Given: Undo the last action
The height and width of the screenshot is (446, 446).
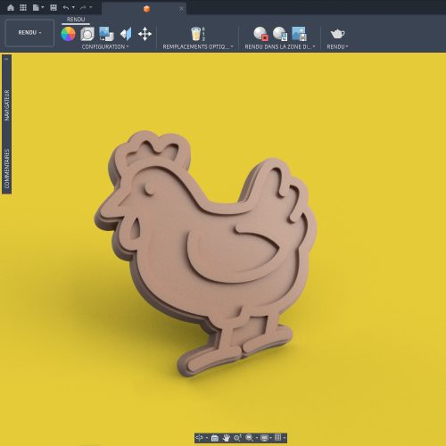Looking at the screenshot, I should click(66, 8).
